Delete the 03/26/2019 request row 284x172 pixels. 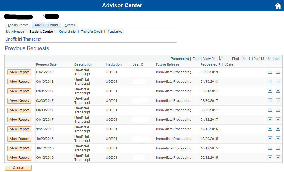coord(278,72)
